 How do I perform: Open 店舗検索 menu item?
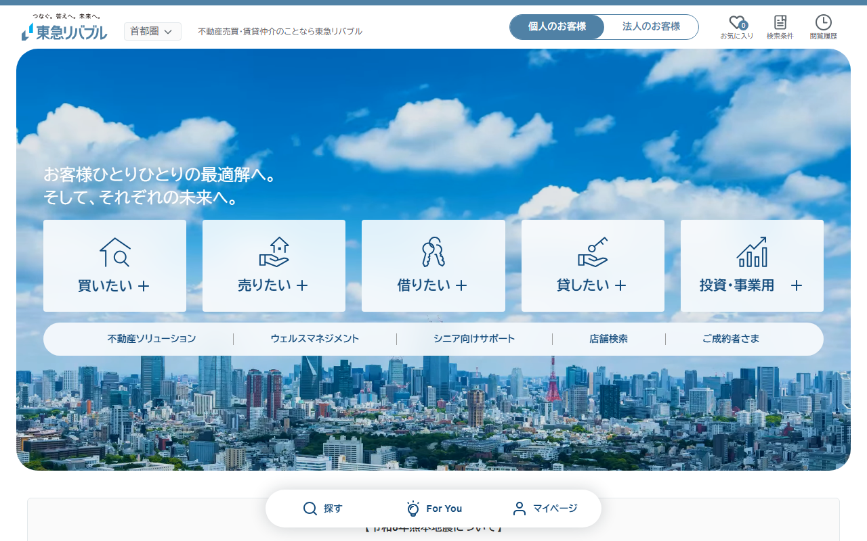point(608,339)
